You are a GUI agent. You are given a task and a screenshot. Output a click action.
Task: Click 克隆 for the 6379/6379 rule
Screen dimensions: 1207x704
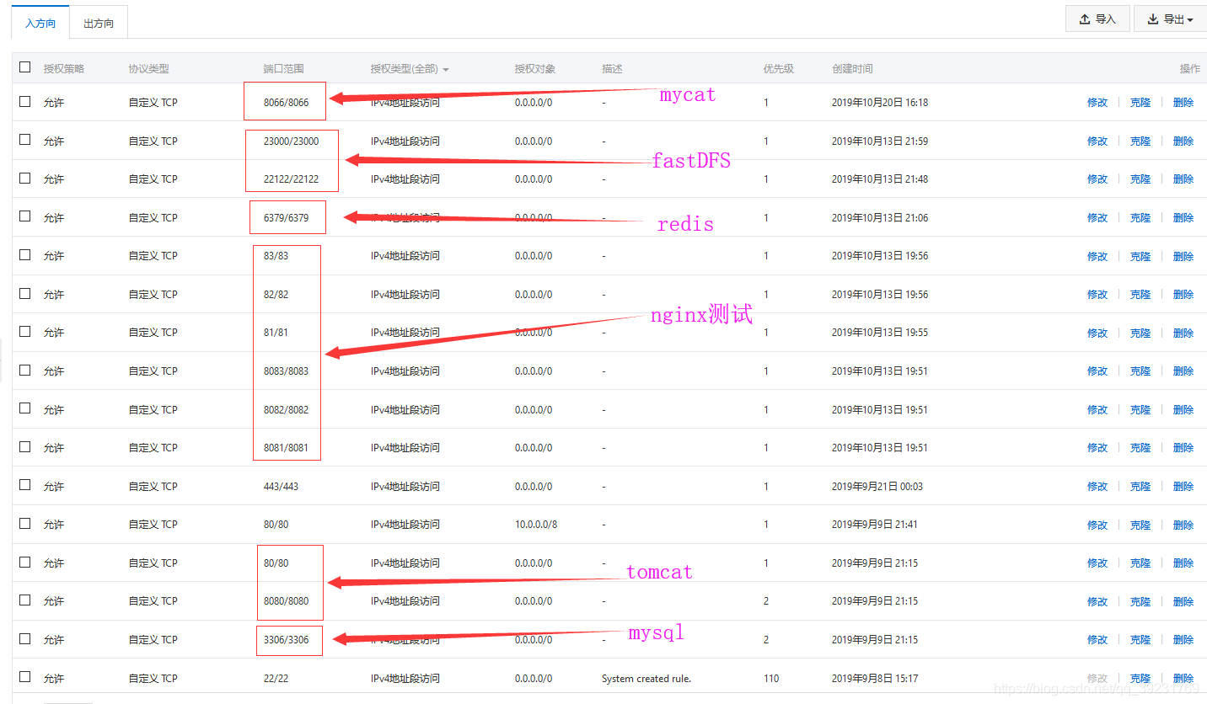[1140, 218]
